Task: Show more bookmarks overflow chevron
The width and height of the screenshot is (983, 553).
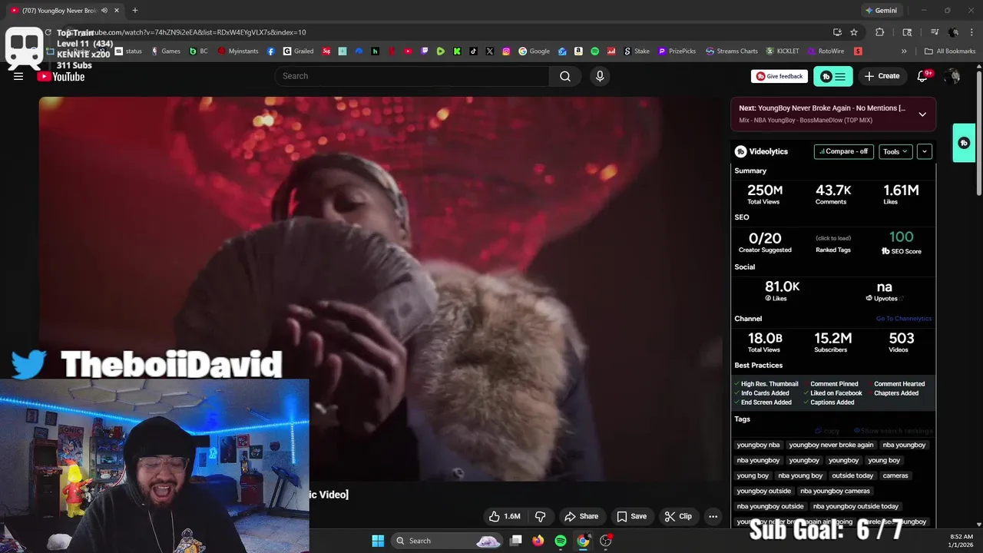Action: point(904,51)
